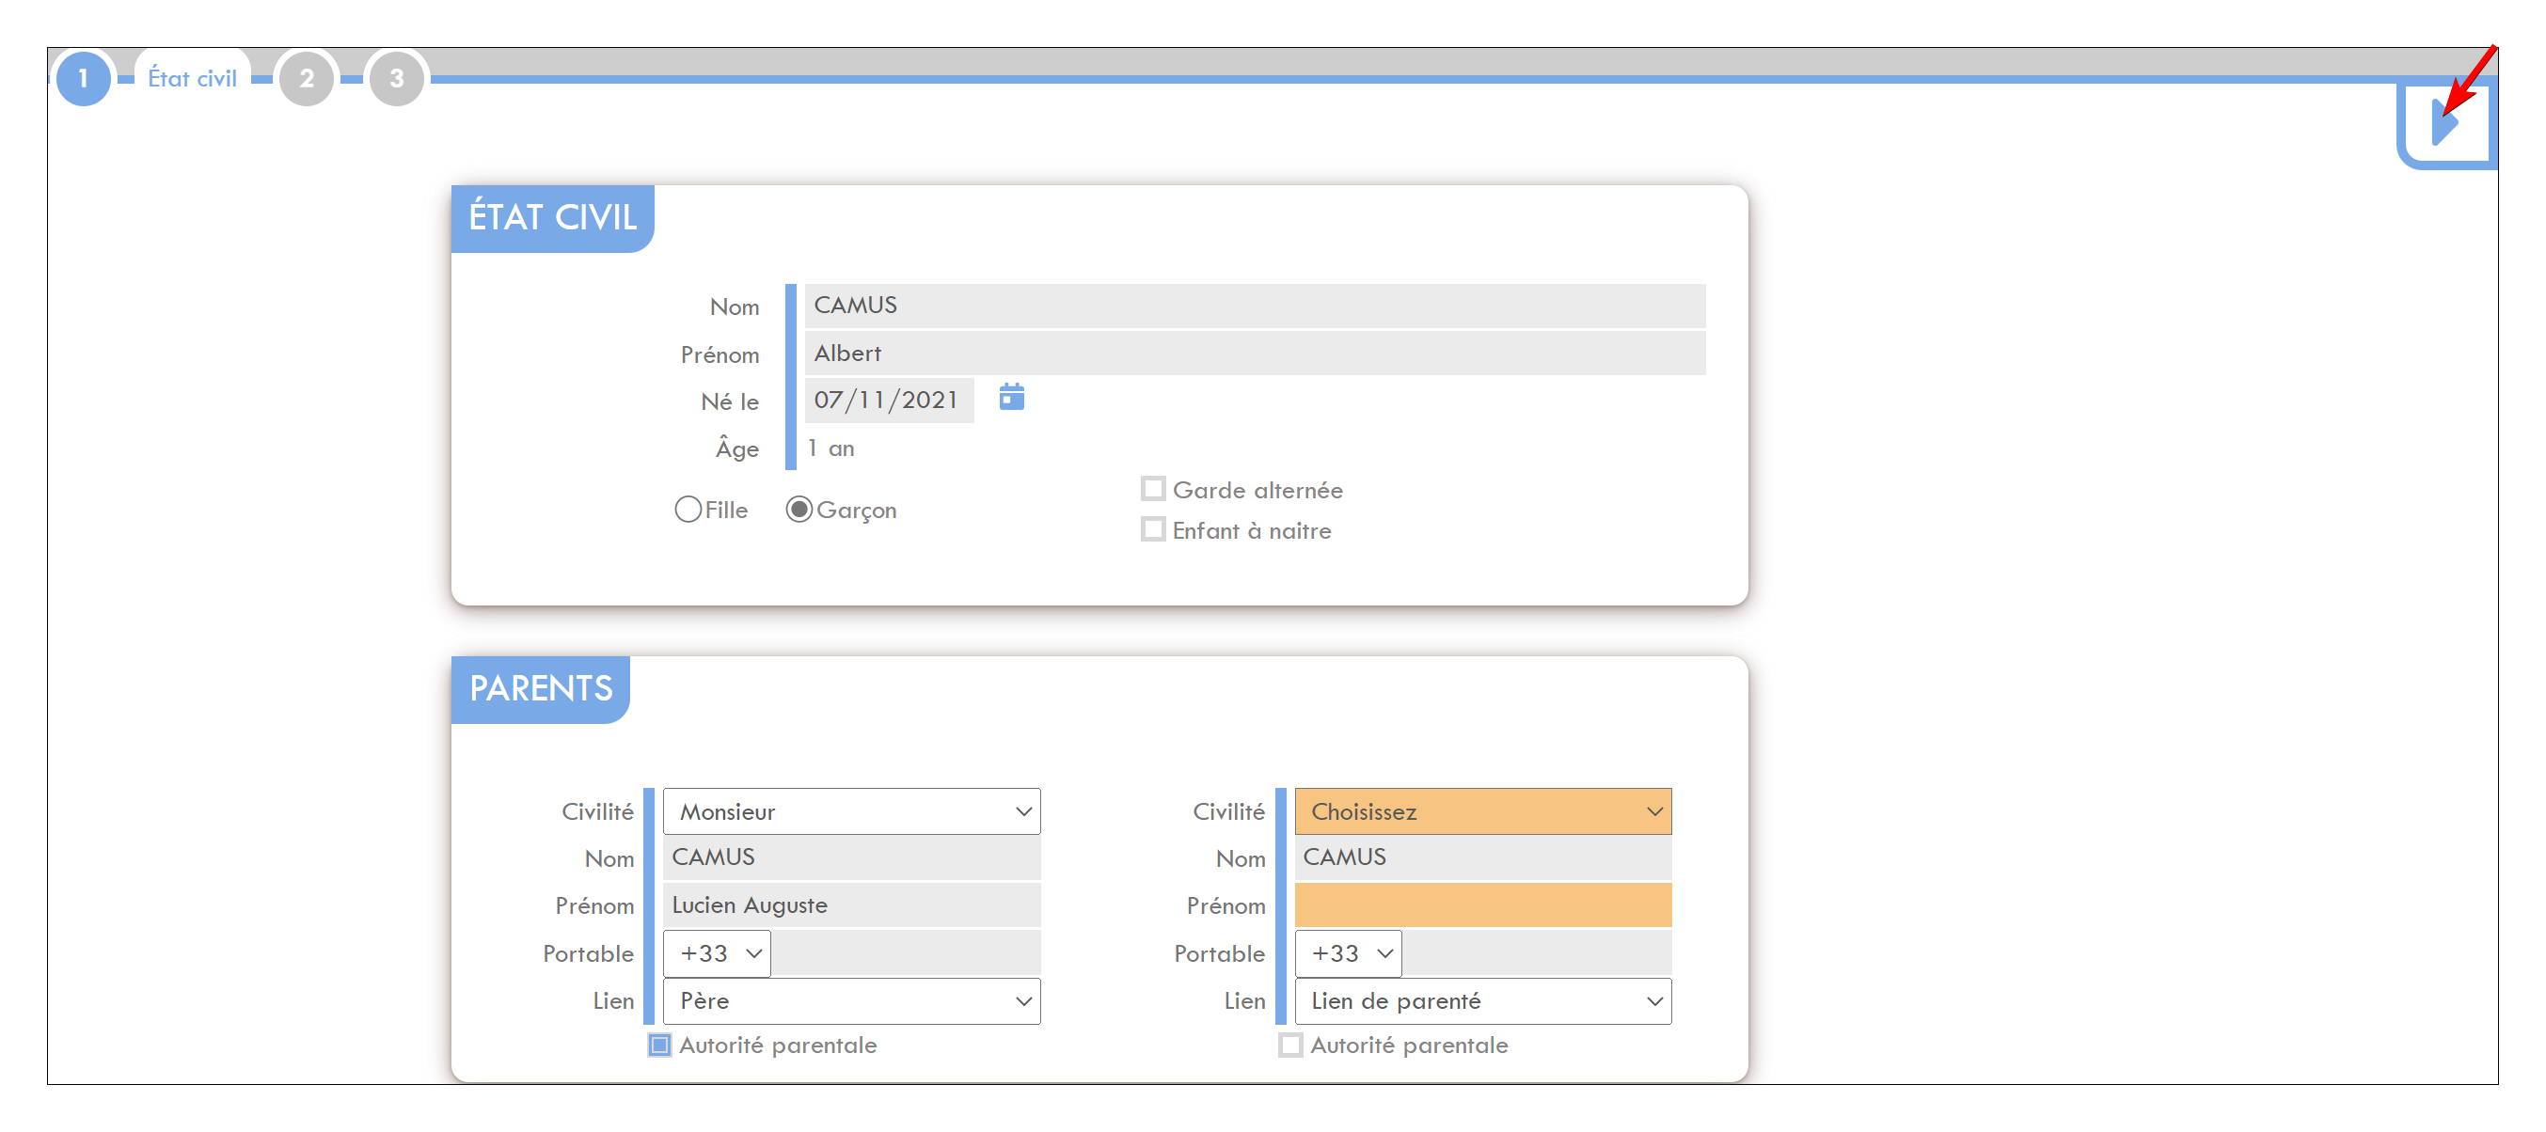Click the child's Nom field CAMUS

[x=1255, y=306]
